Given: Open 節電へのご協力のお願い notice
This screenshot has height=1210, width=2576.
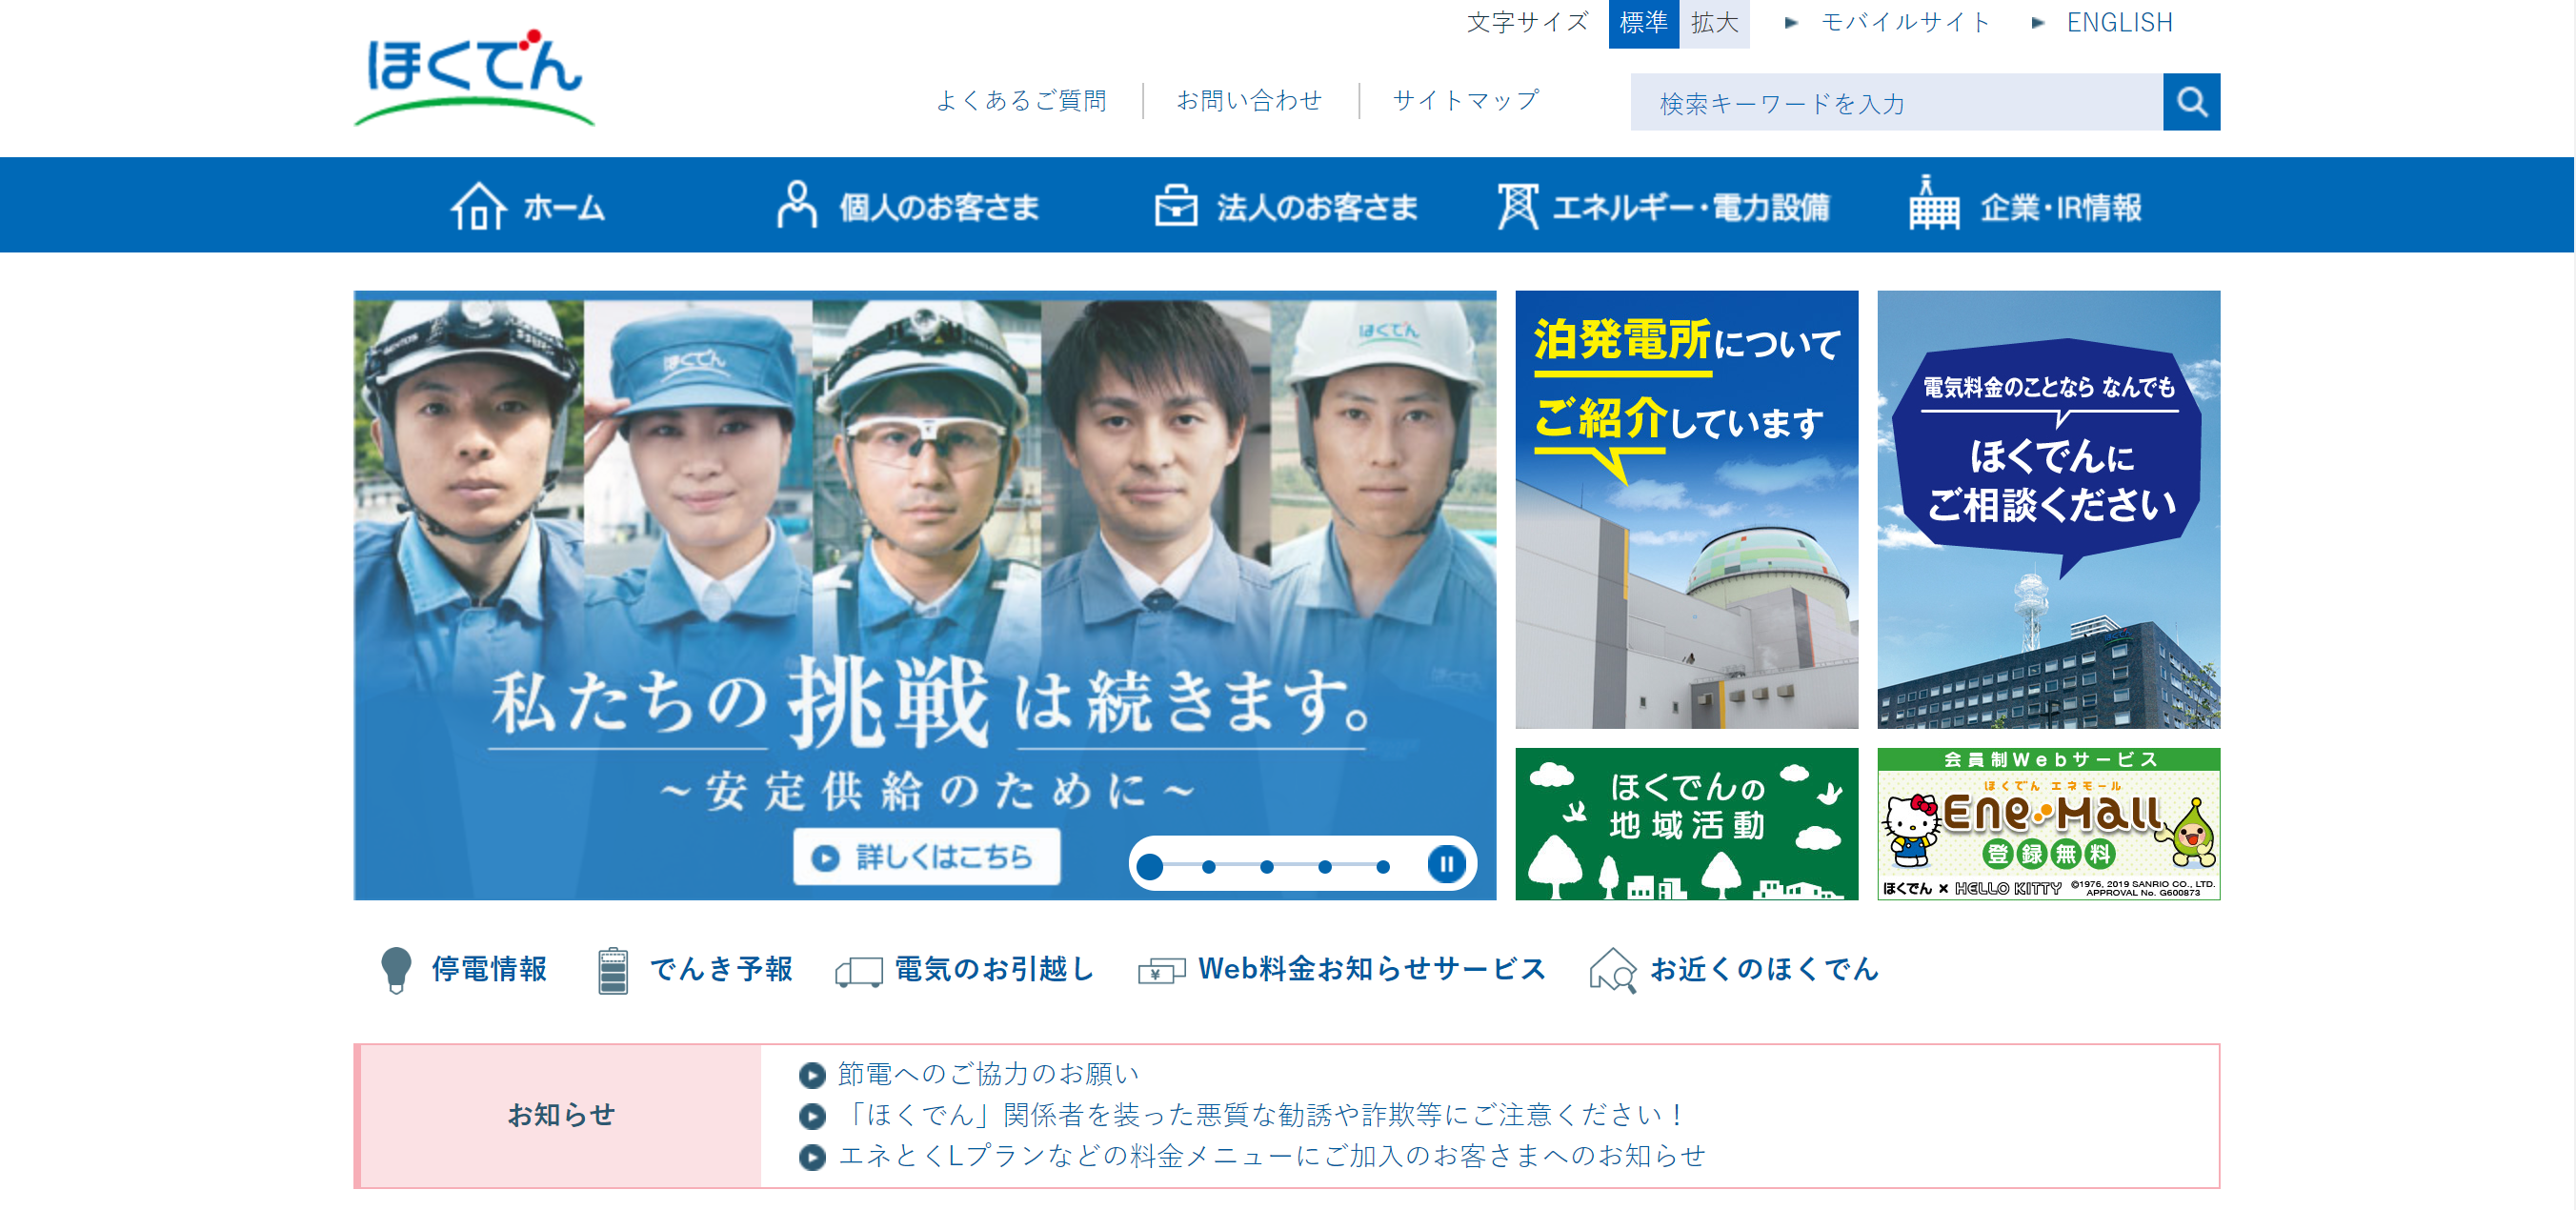Looking at the screenshot, I should (x=988, y=1075).
